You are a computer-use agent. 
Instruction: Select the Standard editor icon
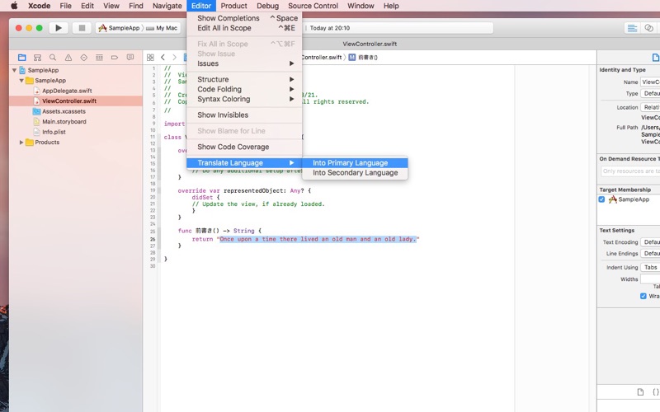click(x=632, y=28)
